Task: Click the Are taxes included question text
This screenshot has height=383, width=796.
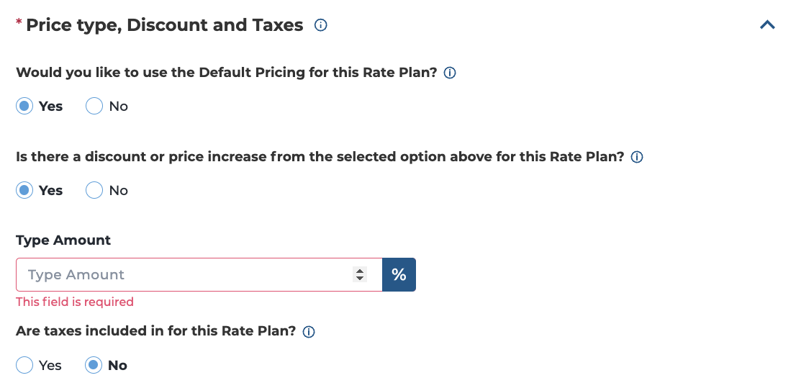Action: (x=156, y=331)
